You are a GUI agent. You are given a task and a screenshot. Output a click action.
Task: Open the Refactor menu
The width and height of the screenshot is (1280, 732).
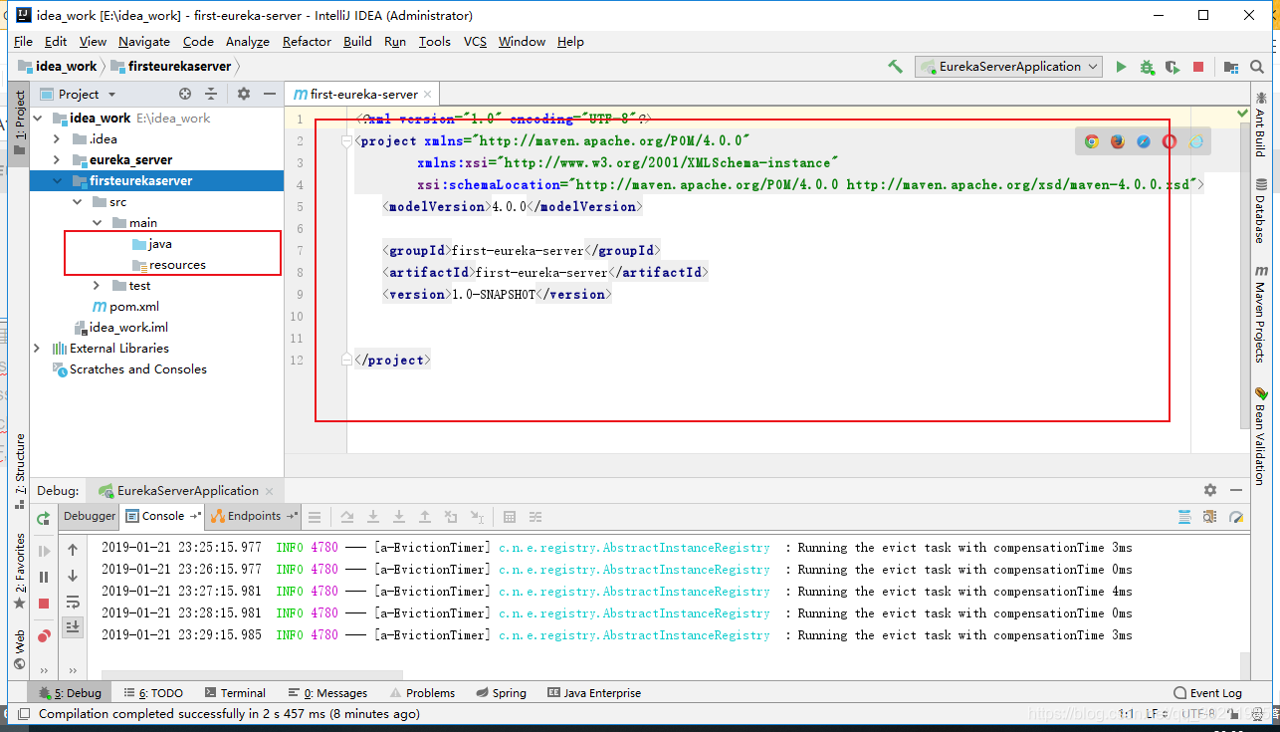pyautogui.click(x=307, y=41)
